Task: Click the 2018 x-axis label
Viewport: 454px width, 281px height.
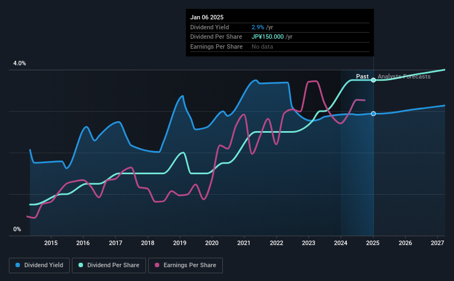Action: tap(148, 243)
